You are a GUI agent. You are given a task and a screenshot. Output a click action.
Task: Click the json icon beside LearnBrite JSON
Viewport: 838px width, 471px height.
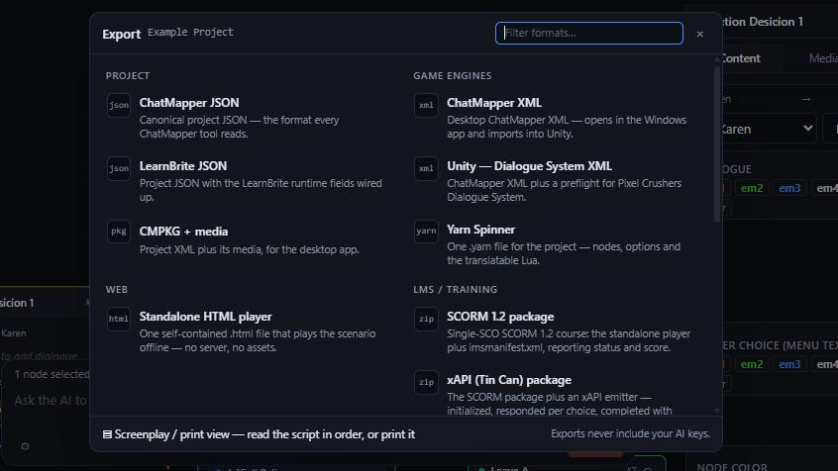119,169
